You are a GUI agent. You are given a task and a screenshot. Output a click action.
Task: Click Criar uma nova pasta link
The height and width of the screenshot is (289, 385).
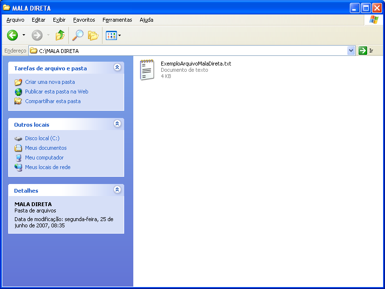tap(50, 82)
